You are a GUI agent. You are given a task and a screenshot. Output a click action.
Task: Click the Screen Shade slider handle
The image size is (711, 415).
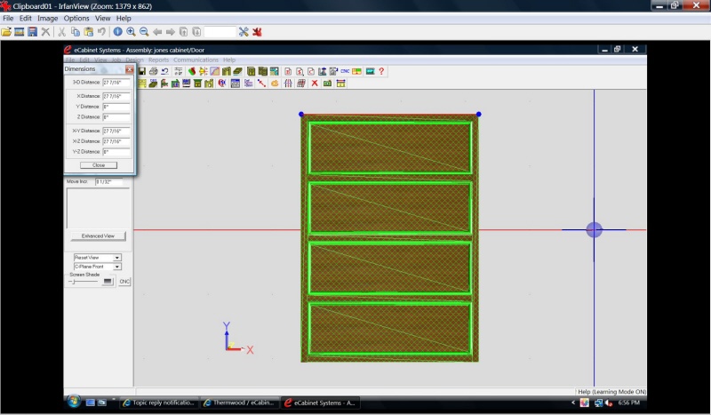tap(74, 282)
